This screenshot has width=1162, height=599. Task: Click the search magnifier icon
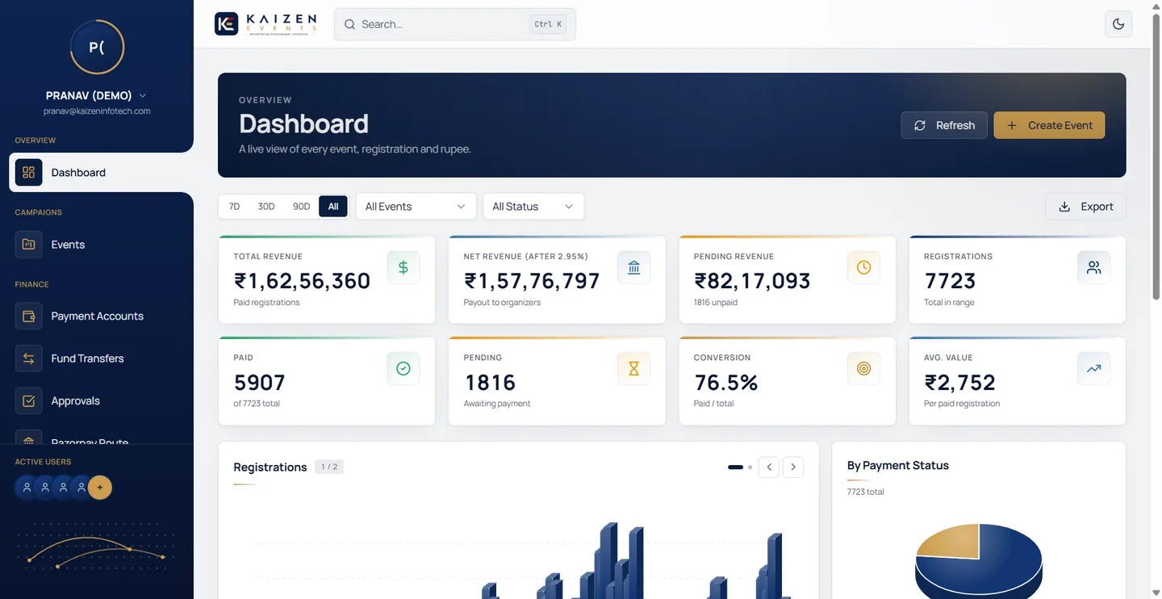(350, 24)
